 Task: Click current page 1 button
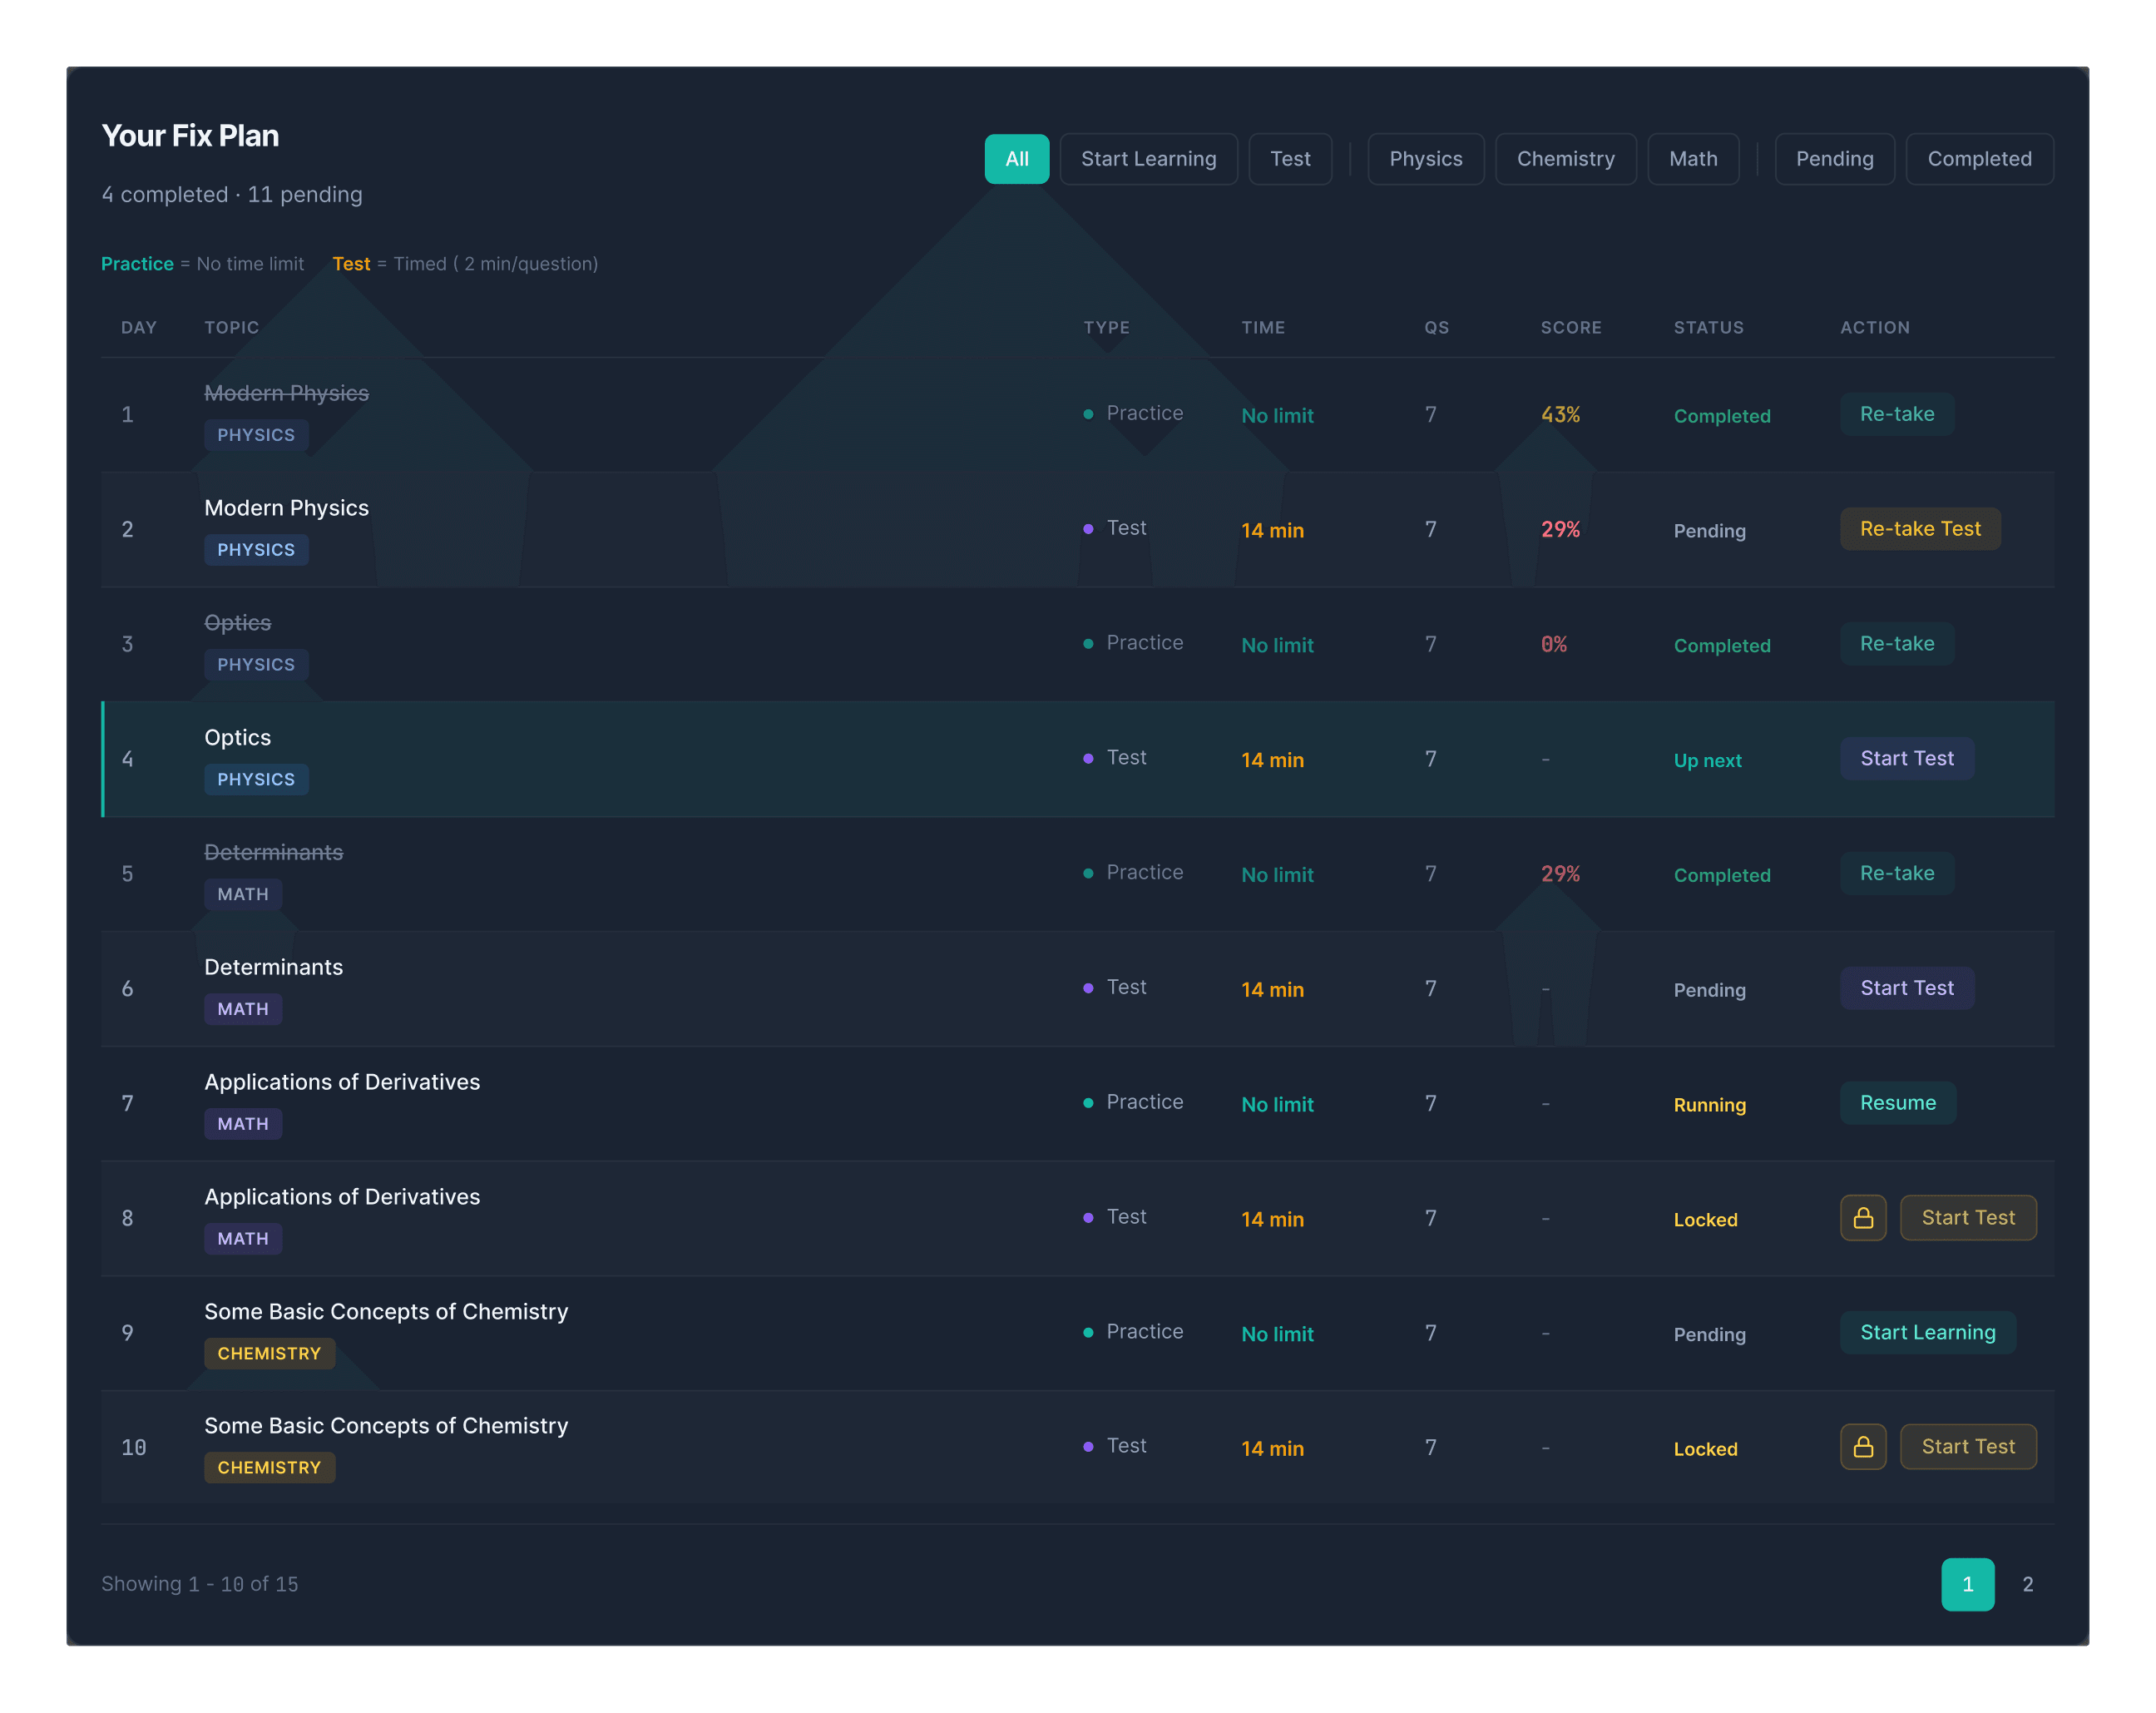(x=1967, y=1584)
